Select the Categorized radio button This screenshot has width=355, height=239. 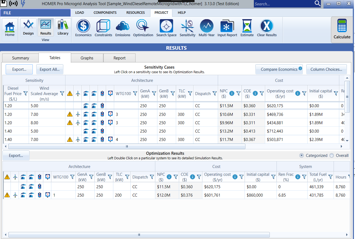(x=301, y=156)
